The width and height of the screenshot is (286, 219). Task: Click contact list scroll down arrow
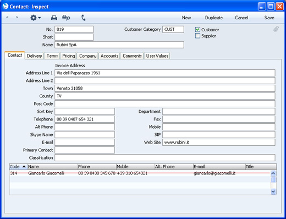click(x=273, y=191)
